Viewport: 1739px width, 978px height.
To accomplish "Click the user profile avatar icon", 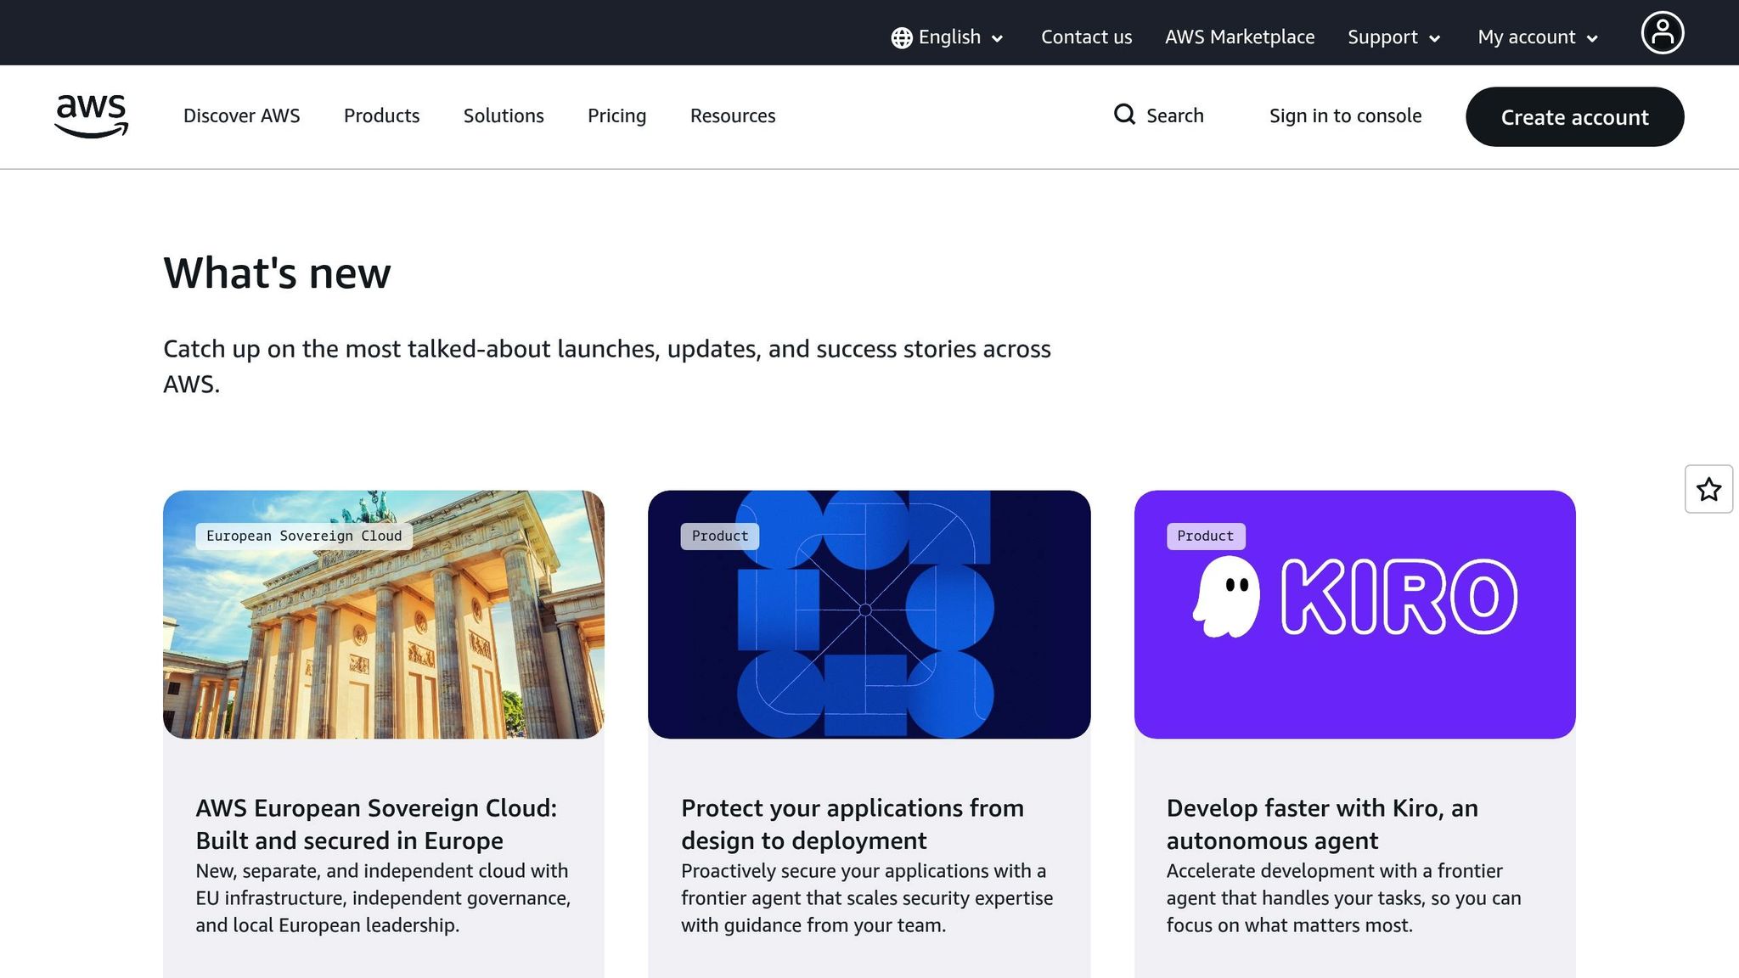I will 1662,33.
